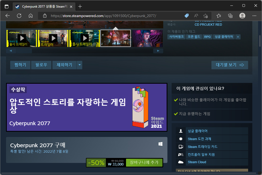Follow the game with 팔로우
Viewport: 262px width, 175px height.
coord(41,65)
